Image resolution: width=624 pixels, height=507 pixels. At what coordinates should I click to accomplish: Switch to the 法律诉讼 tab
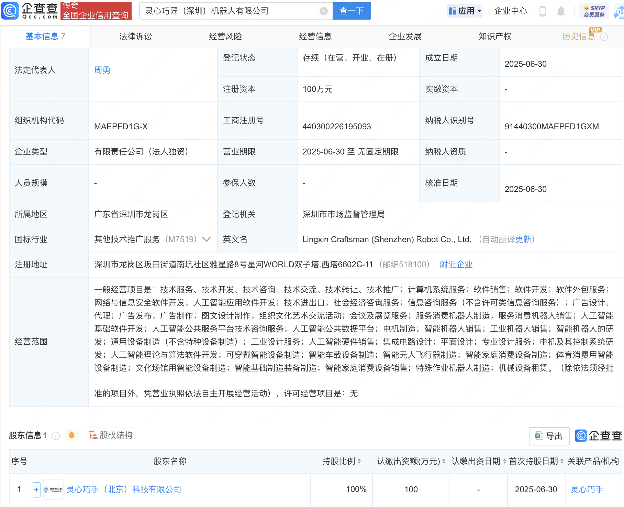click(x=135, y=36)
